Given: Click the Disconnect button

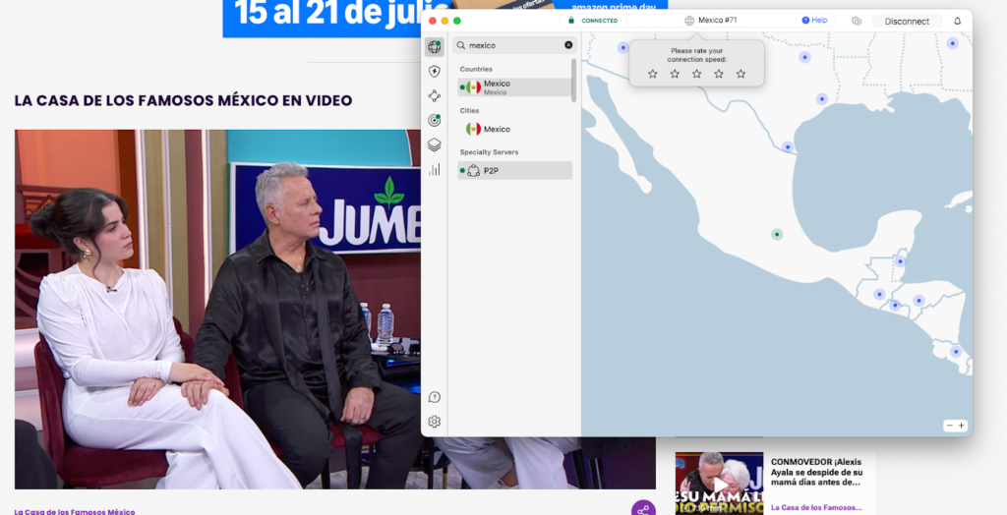Looking at the screenshot, I should click(907, 22).
